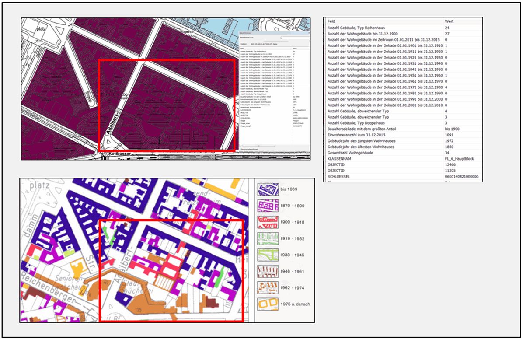
Task: Select the value '1850'
Action: (449, 147)
